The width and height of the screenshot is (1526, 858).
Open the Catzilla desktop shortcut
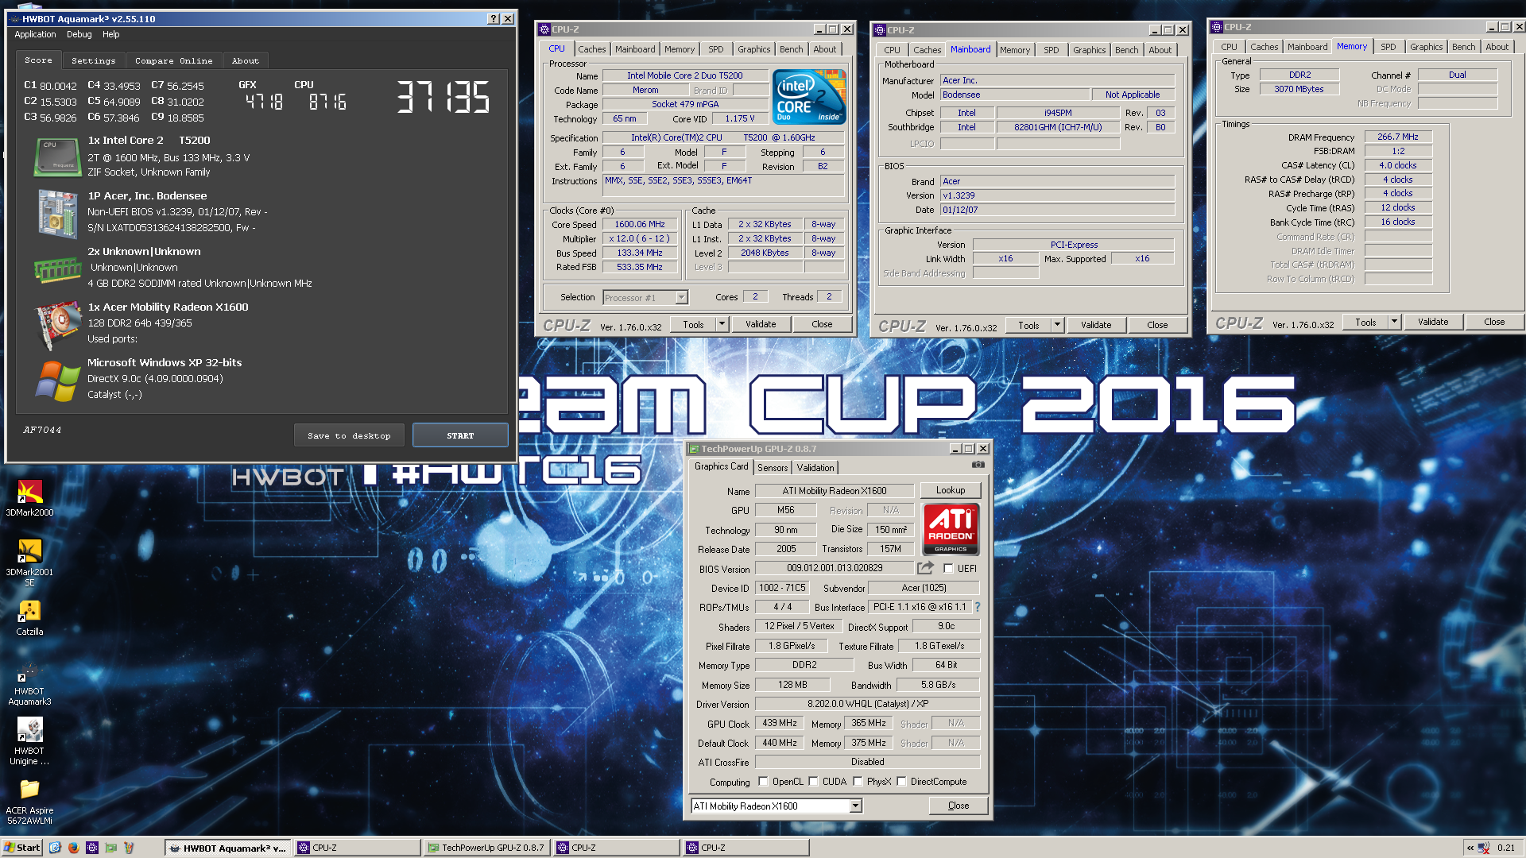click(29, 618)
